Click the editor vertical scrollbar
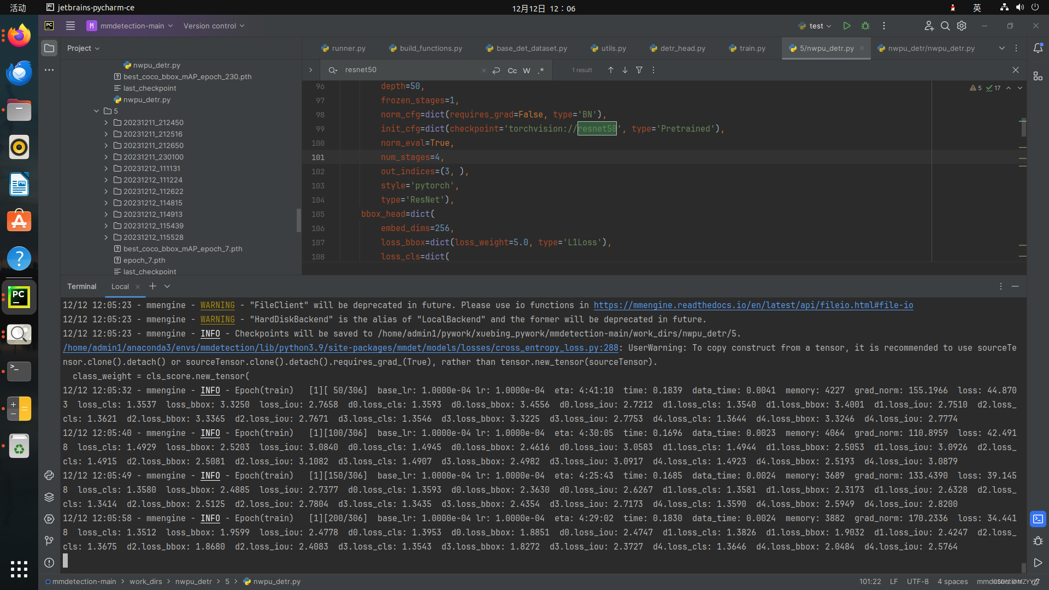 (x=1023, y=128)
